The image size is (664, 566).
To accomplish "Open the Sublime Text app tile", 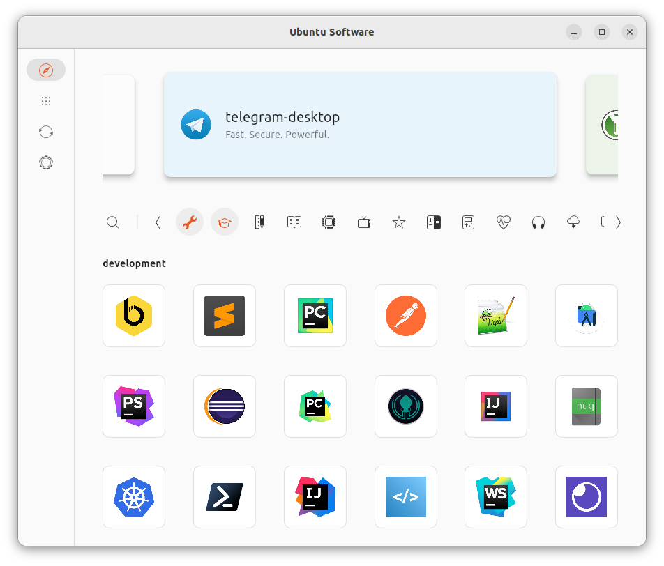I will (225, 316).
